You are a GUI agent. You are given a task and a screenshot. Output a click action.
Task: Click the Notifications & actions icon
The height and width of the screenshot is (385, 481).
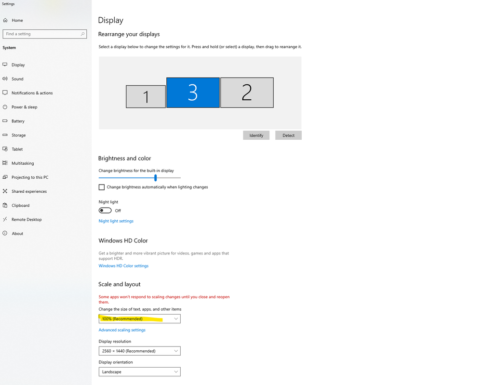coord(5,93)
